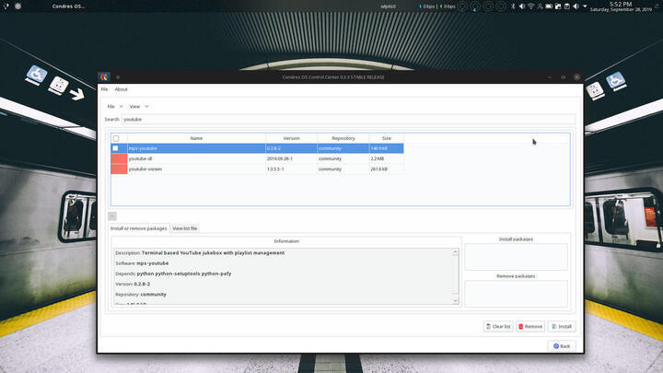Click the Search field containing youtube
This screenshot has height=373, width=663.
pyautogui.click(x=348, y=119)
